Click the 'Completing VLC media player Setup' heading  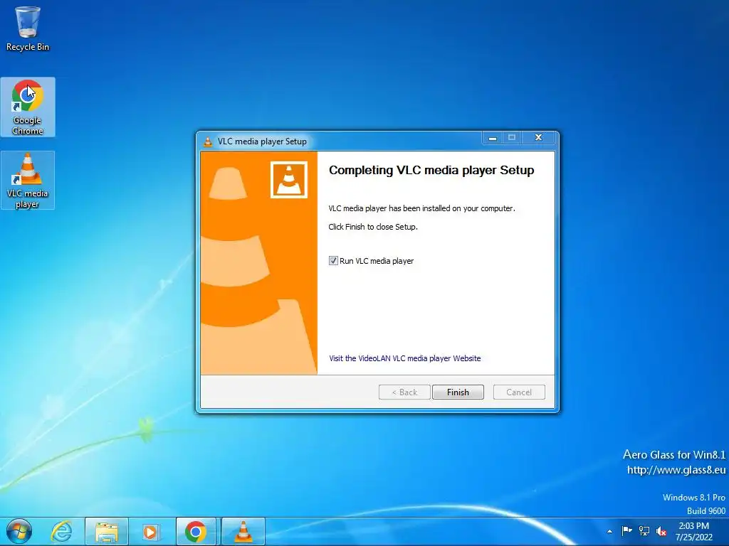point(431,170)
